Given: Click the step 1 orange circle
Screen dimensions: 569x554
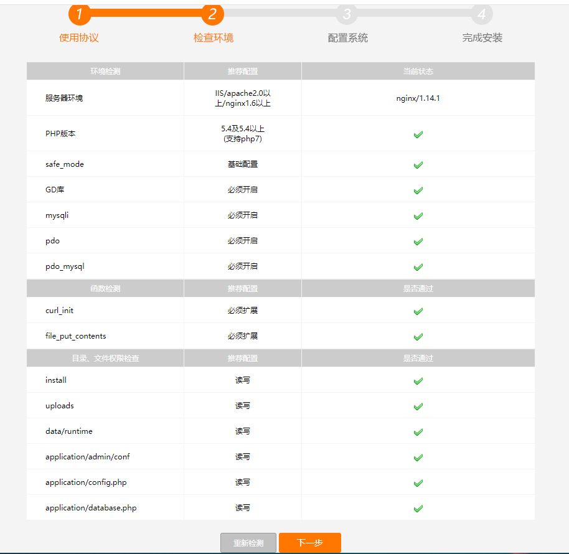Looking at the screenshot, I should click(x=80, y=14).
